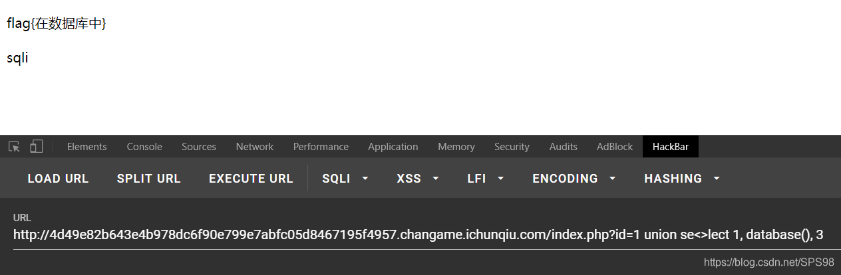Click the sqli text on page

pos(17,58)
